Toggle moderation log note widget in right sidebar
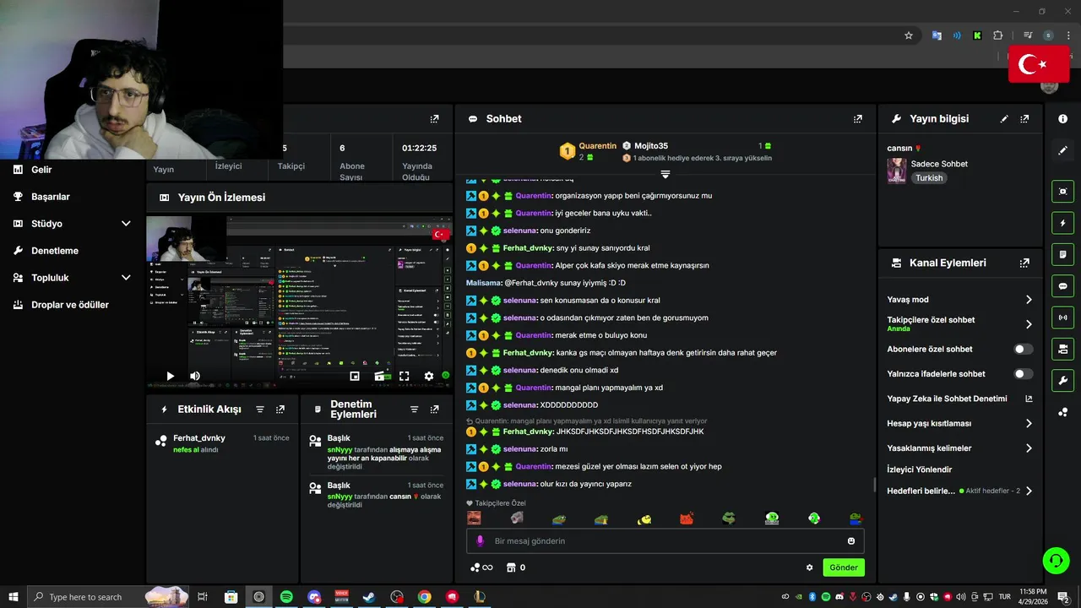Viewport: 1081px width, 608px height. [1062, 254]
